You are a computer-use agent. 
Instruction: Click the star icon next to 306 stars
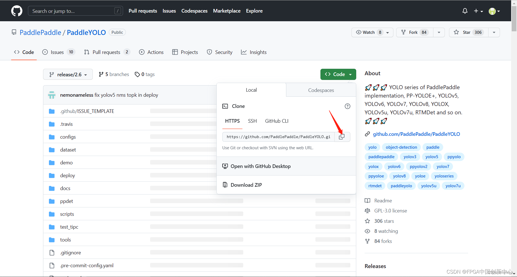coord(367,221)
